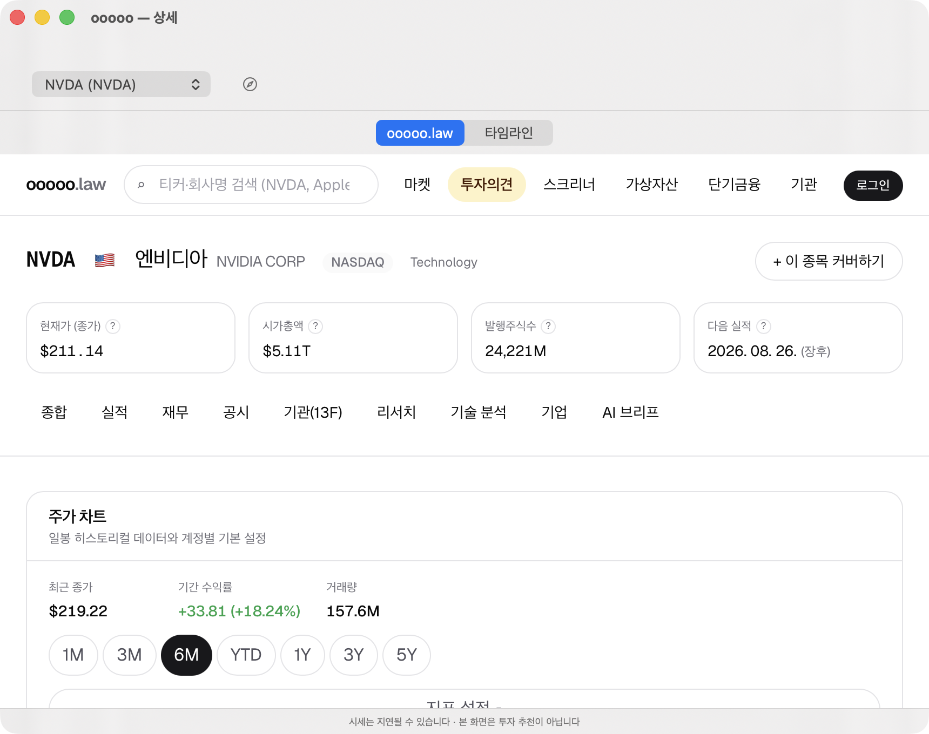Click the 로그인 button
929x734 pixels.
pyautogui.click(x=873, y=185)
